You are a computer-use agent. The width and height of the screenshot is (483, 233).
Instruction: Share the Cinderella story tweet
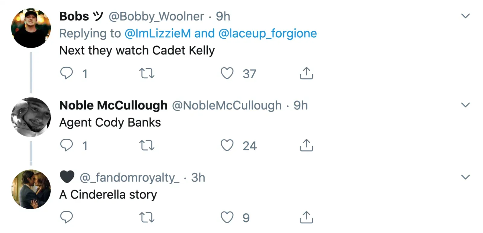(306, 217)
